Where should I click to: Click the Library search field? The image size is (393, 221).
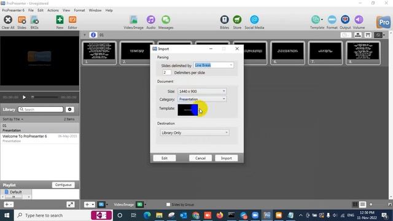(41, 109)
